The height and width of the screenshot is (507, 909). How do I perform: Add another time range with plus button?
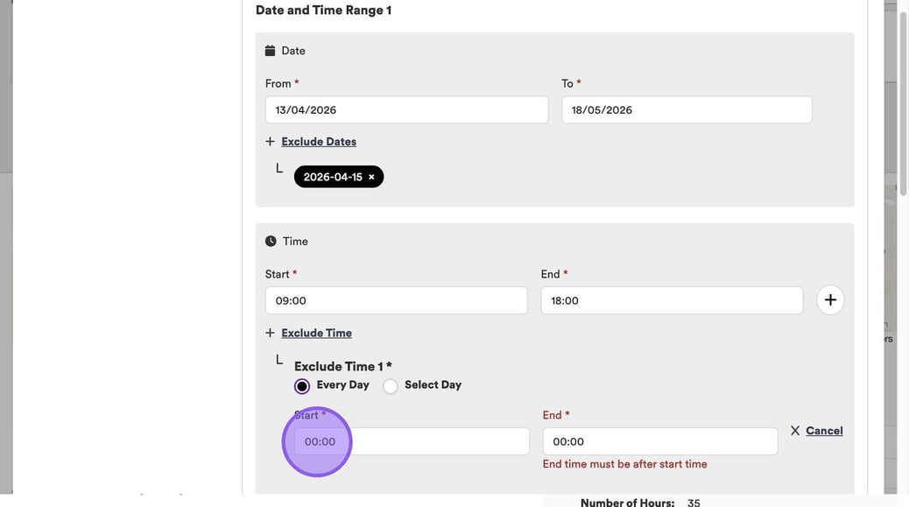[x=830, y=300]
